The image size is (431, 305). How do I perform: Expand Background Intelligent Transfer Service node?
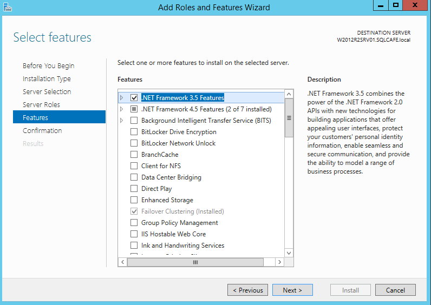pyautogui.click(x=122, y=121)
